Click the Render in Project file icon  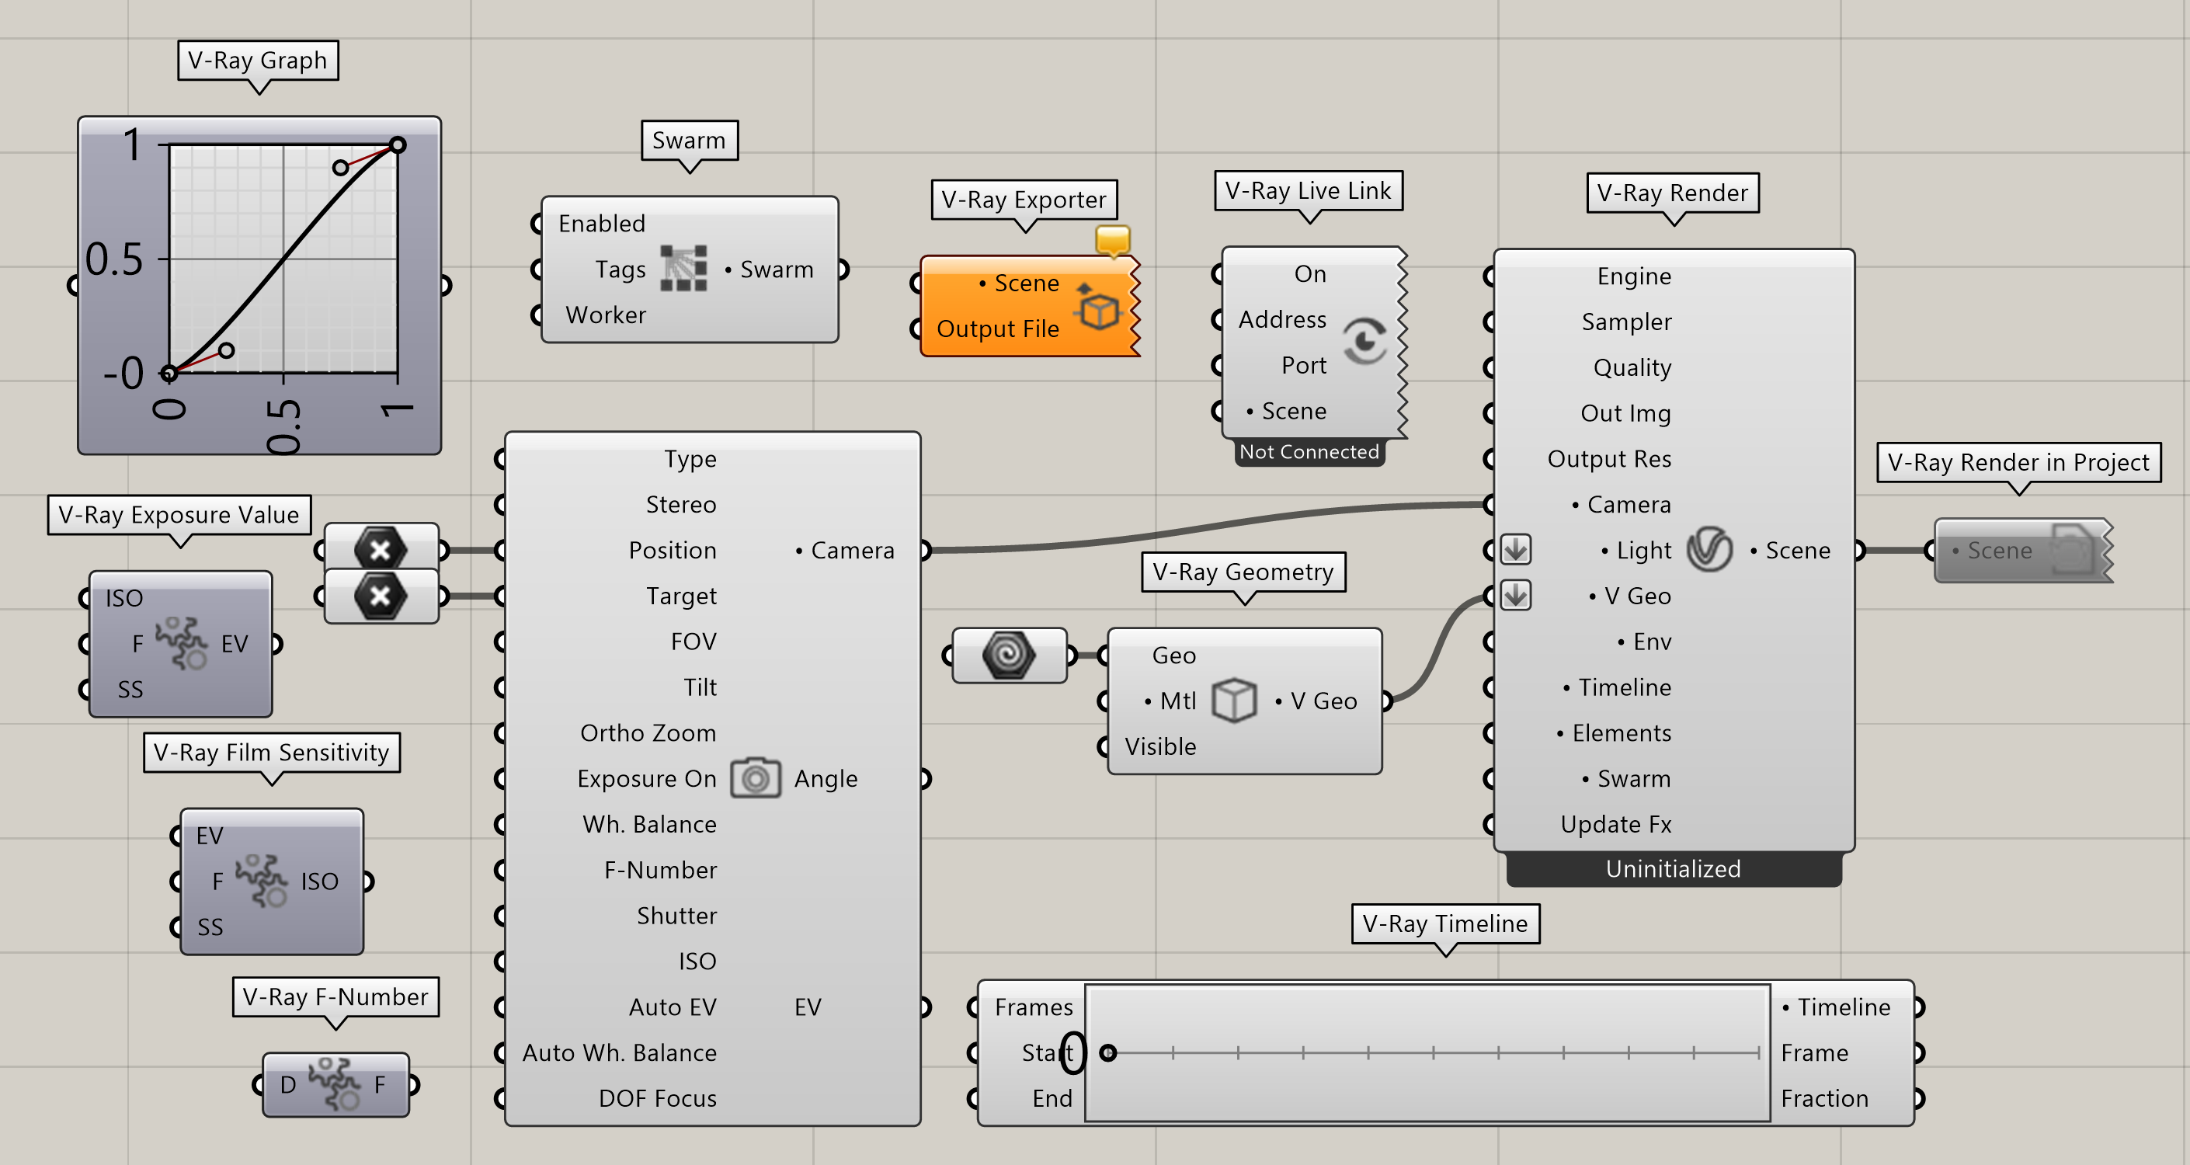tap(2073, 550)
